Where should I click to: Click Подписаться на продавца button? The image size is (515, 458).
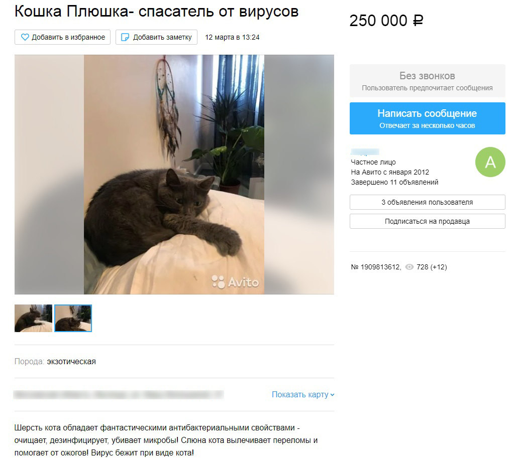coord(427,221)
